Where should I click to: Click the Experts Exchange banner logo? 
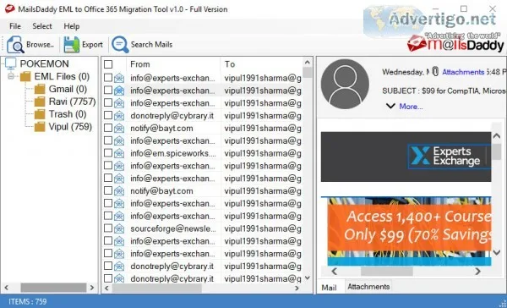(450, 157)
